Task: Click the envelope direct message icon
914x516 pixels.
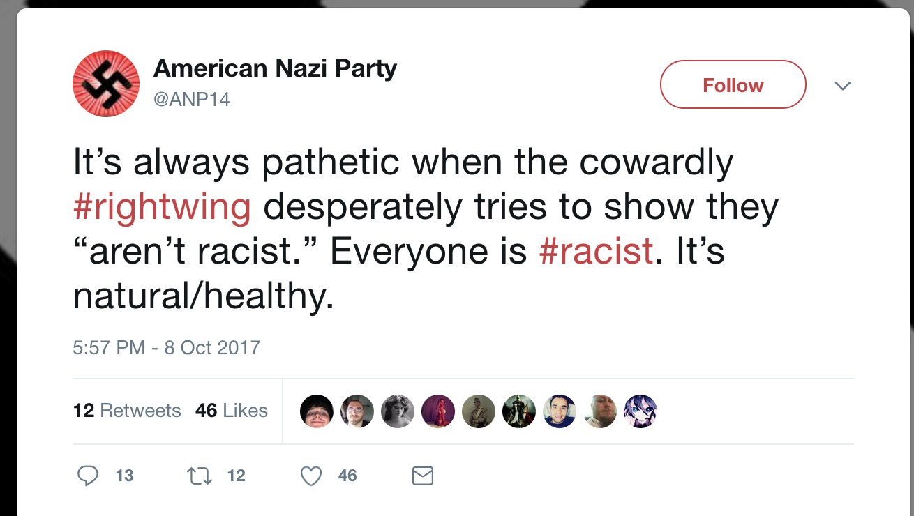Action: pyautogui.click(x=423, y=476)
